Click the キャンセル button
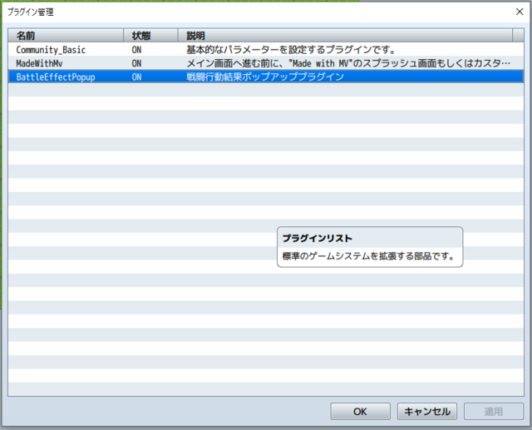 click(x=426, y=412)
